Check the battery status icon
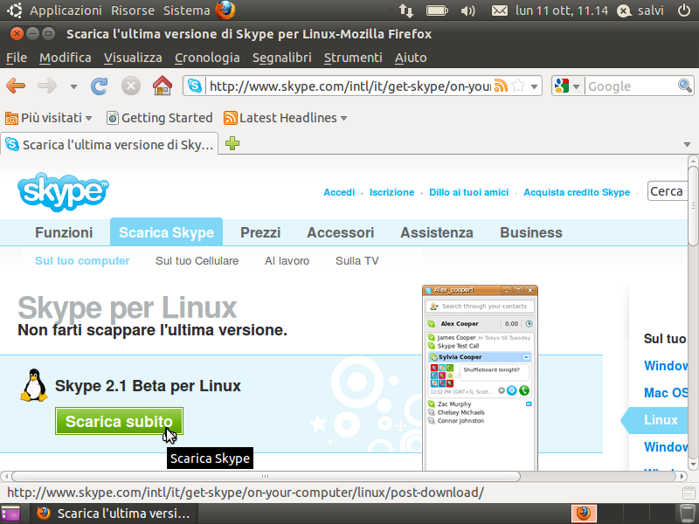This screenshot has height=524, width=699. coord(437,10)
